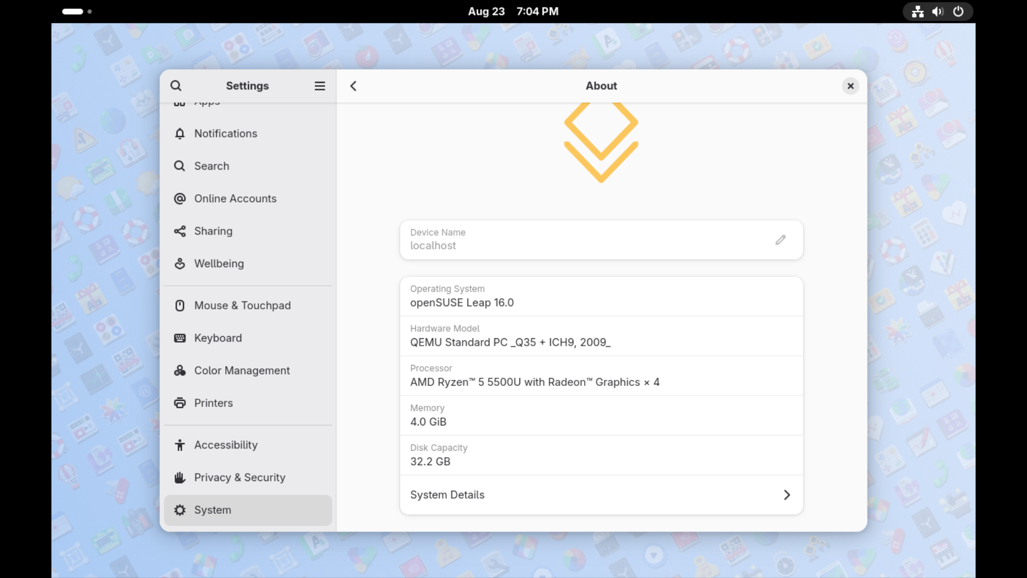Viewport: 1027px width, 578px height.
Task: Click the openSUSE Leap 16.0 value
Action: (x=462, y=303)
